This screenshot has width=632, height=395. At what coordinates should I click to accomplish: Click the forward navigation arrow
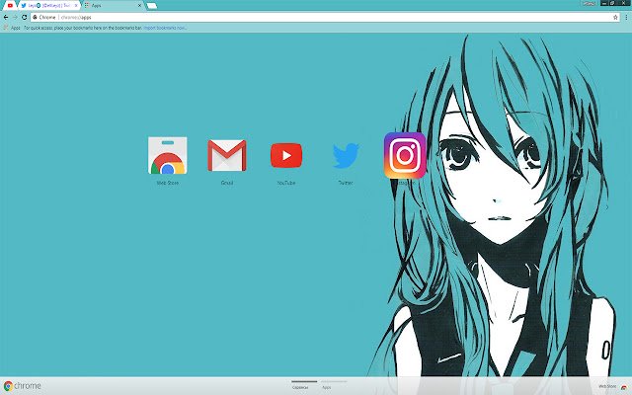(x=15, y=18)
